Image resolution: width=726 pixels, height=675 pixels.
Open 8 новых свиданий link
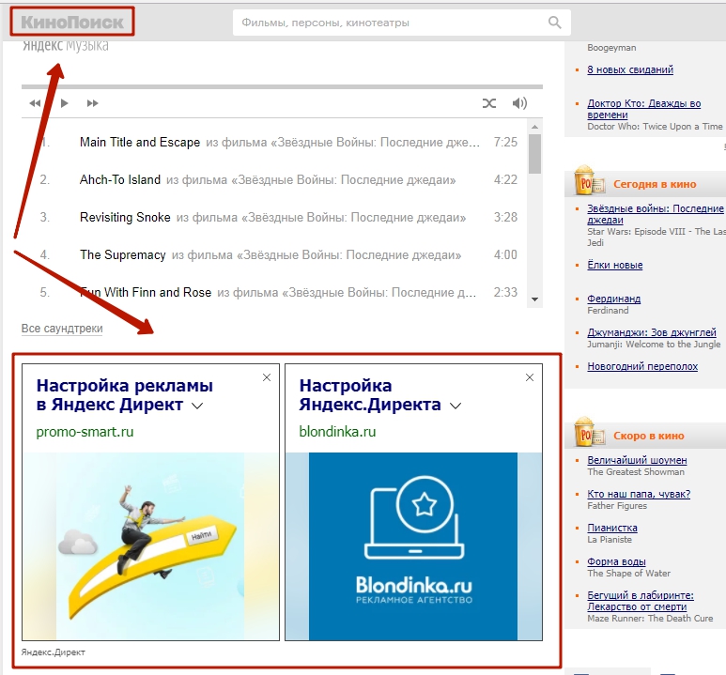tap(630, 69)
